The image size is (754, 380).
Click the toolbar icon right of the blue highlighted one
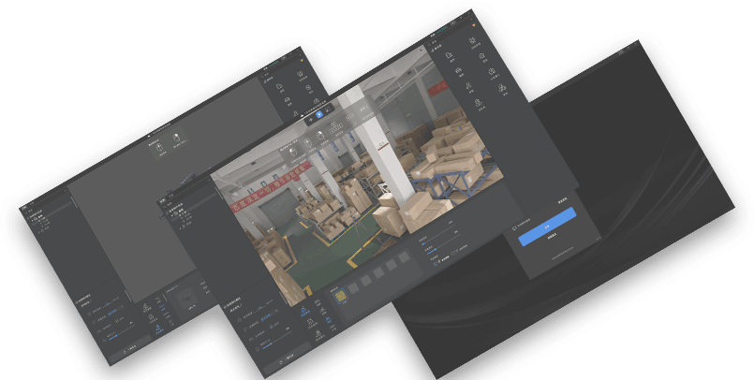(x=328, y=110)
